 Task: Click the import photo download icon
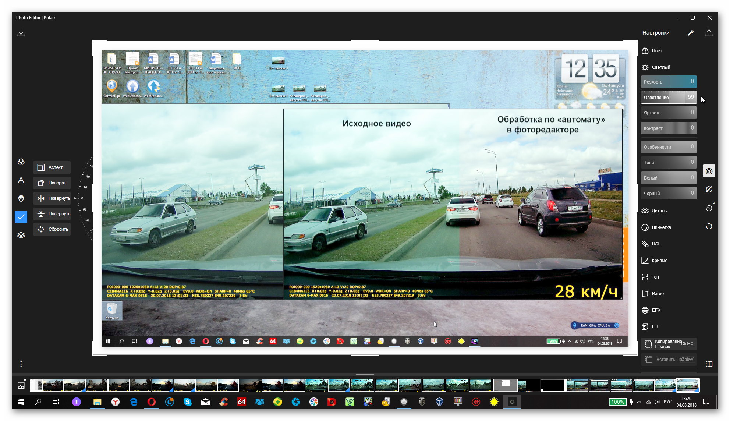tap(21, 33)
